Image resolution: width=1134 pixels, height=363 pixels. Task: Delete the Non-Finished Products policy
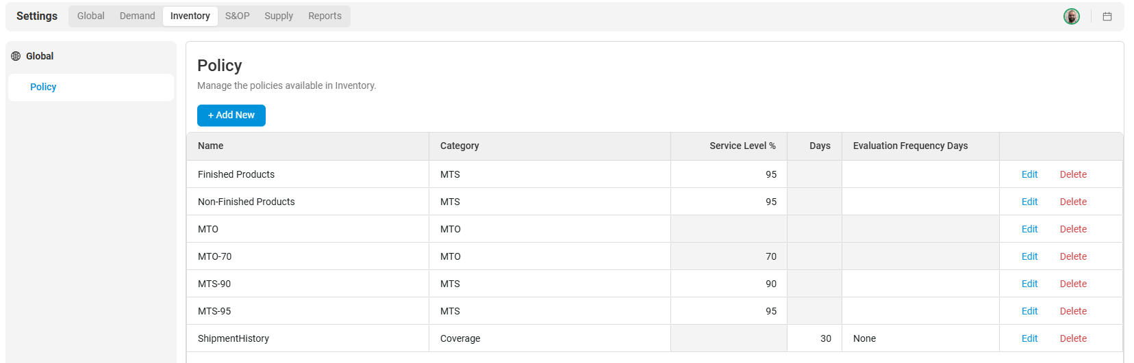click(1073, 202)
